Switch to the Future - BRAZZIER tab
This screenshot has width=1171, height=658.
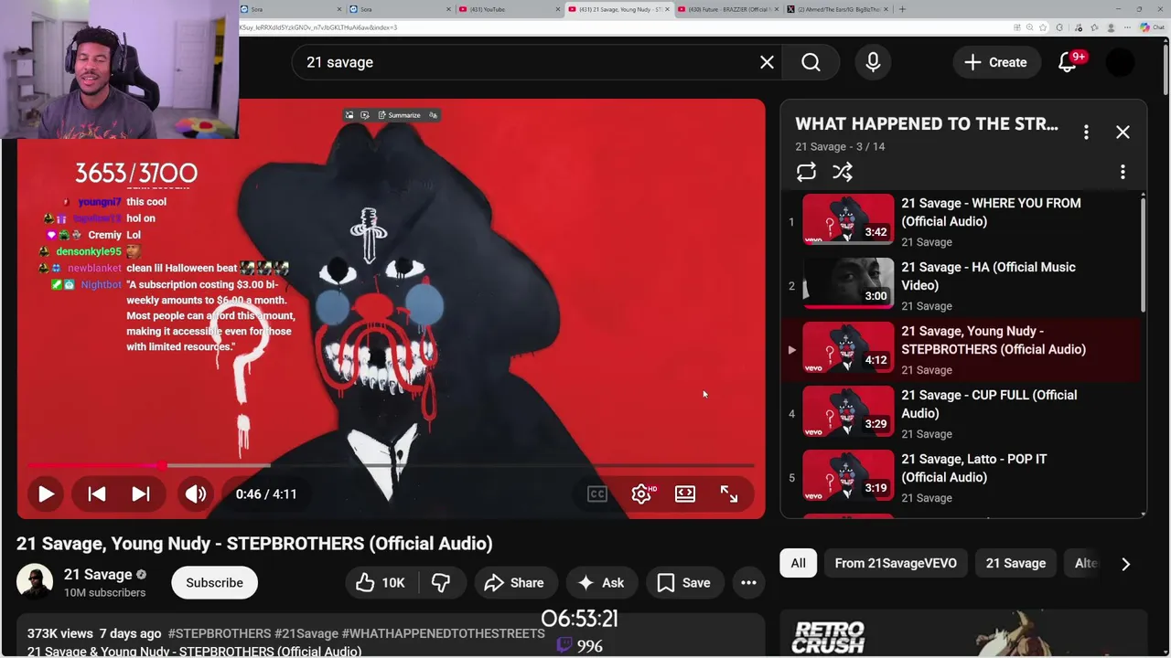point(727,9)
